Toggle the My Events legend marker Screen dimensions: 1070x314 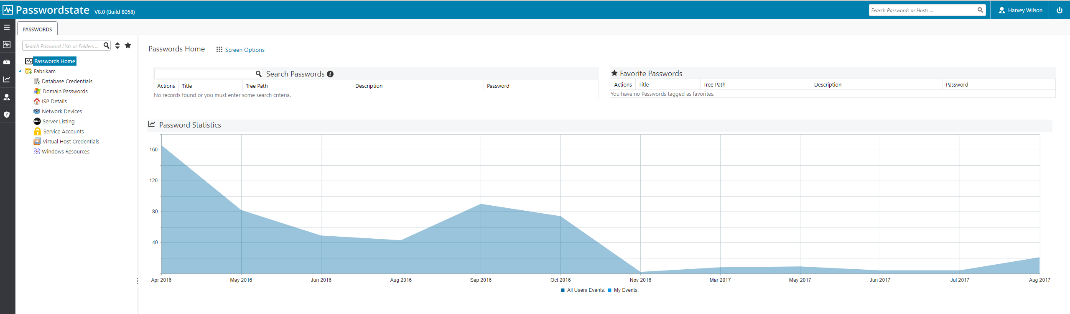coord(609,290)
